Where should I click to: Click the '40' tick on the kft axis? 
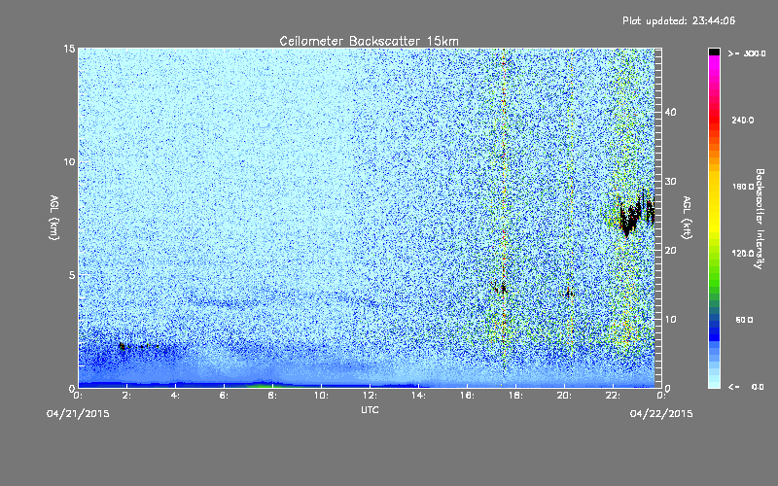coord(670,113)
